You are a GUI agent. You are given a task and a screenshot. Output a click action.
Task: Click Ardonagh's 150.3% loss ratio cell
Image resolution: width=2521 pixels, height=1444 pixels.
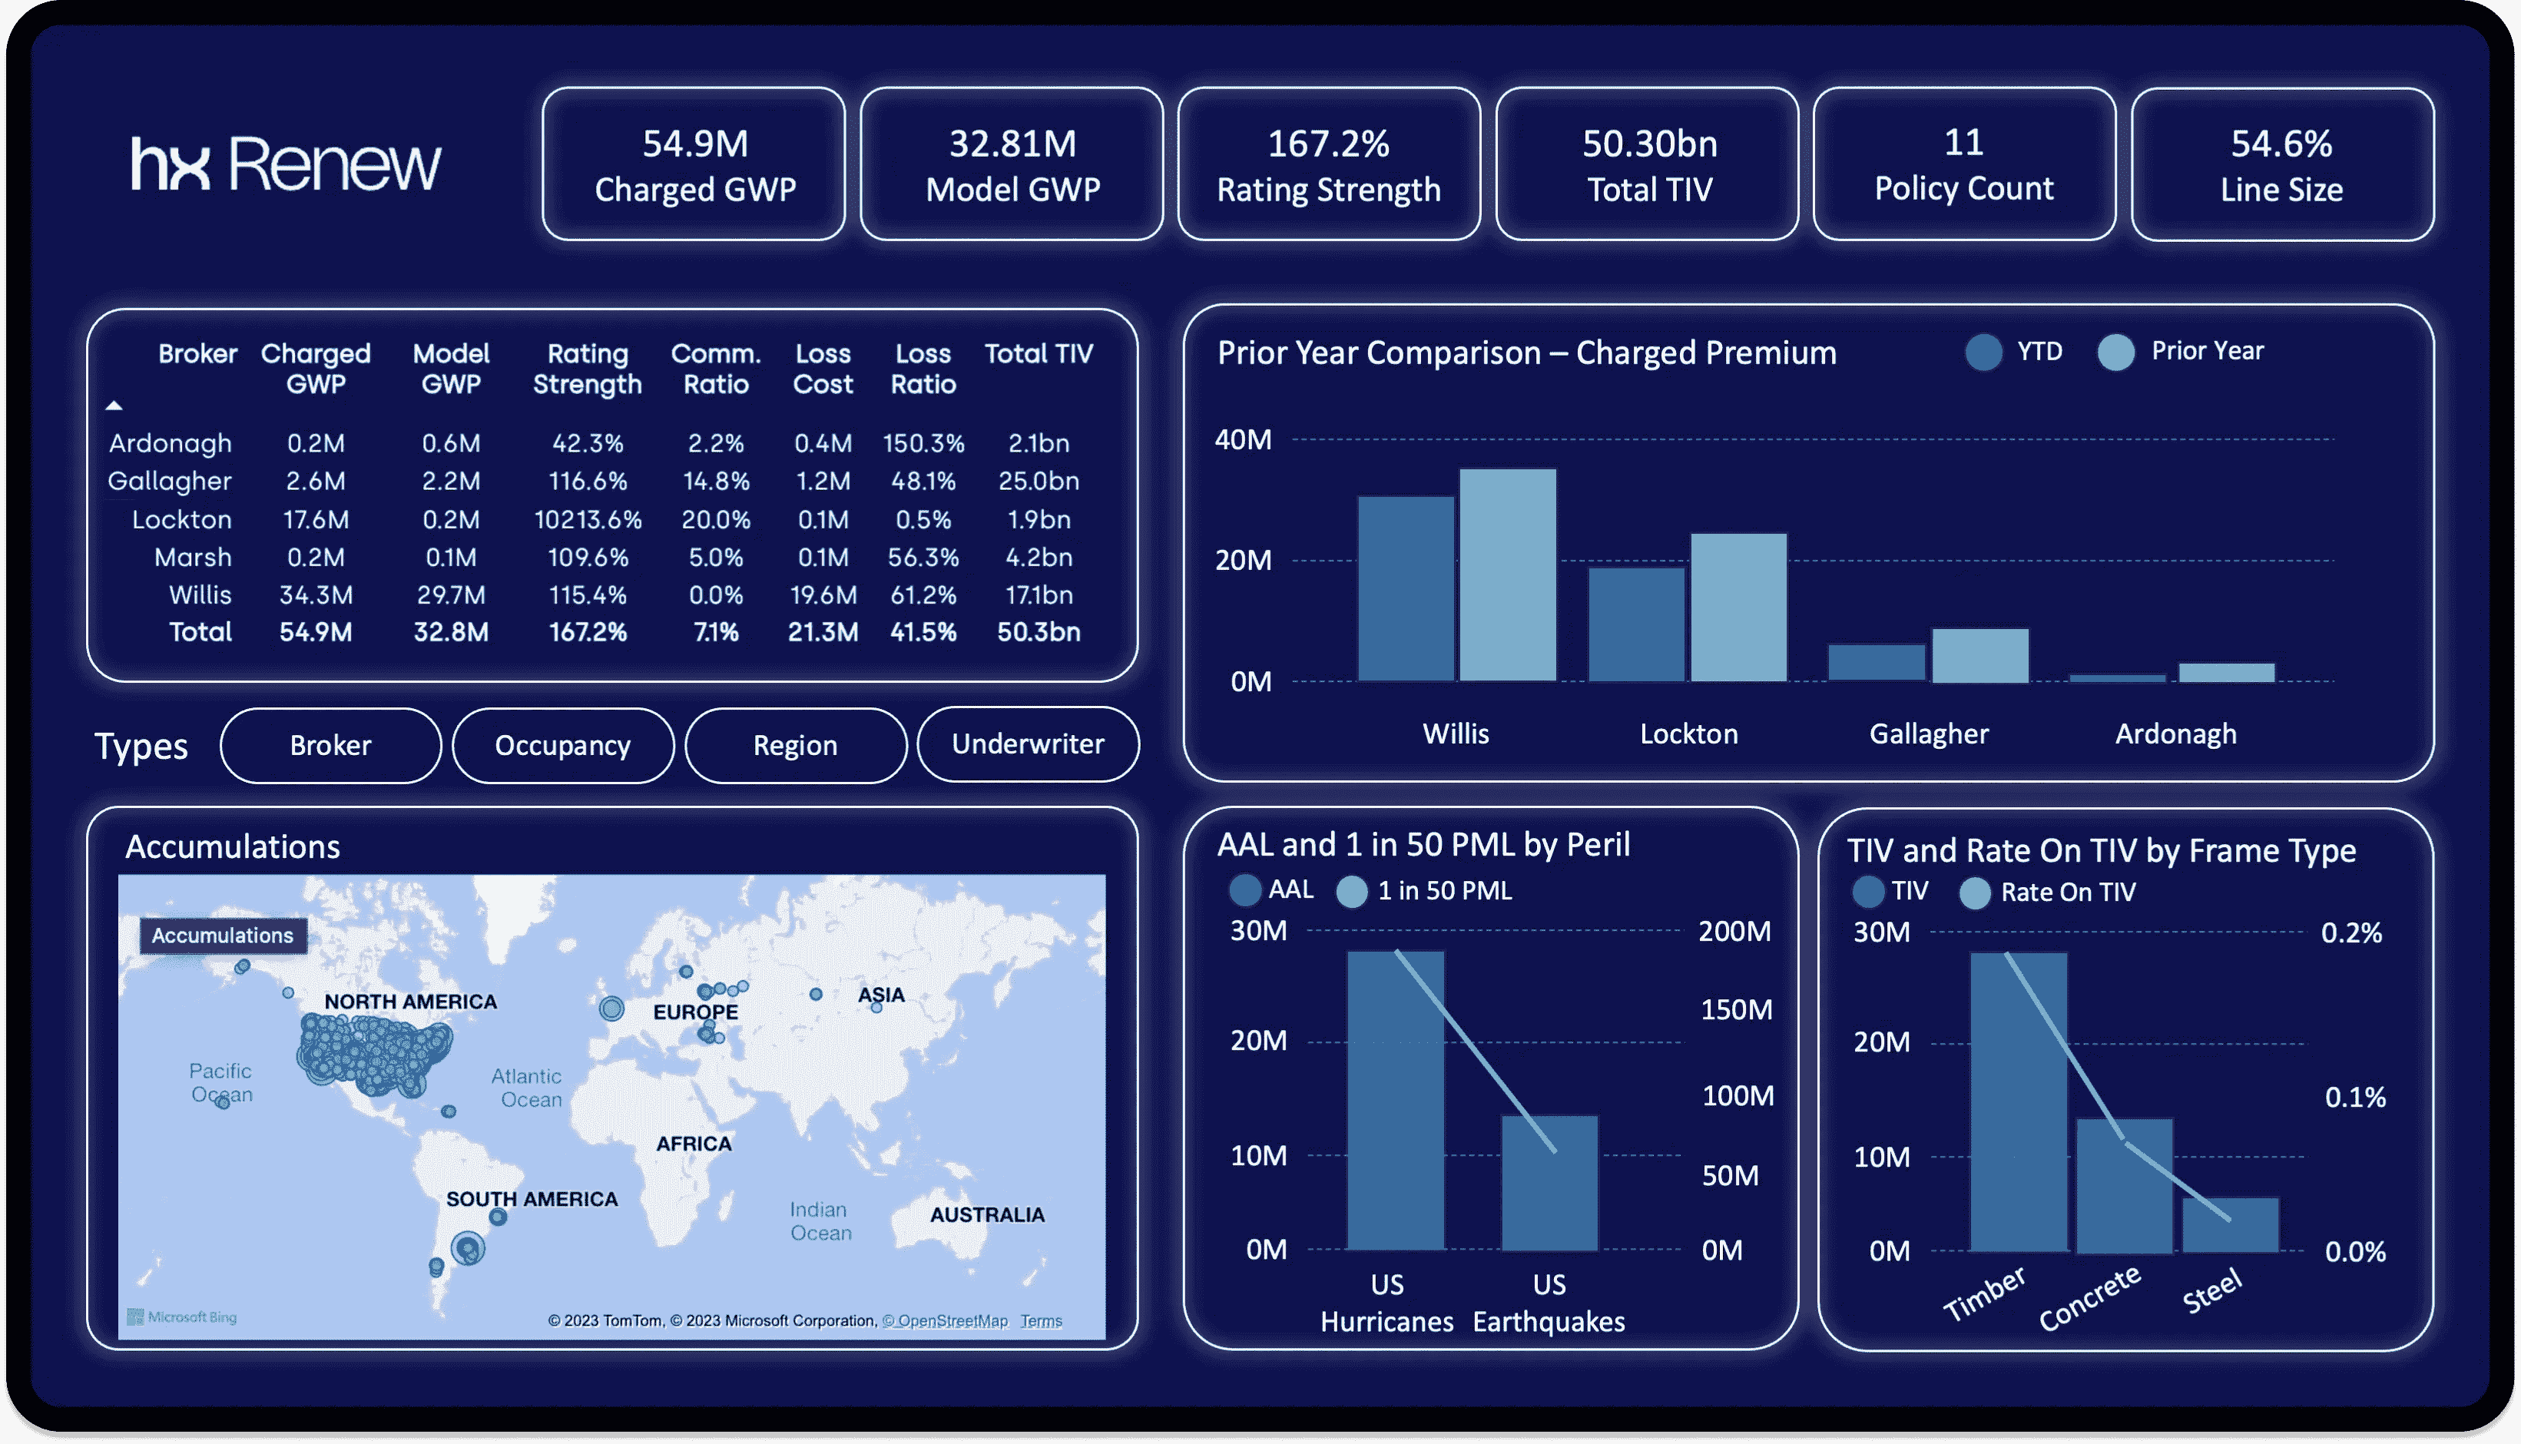coord(923,443)
